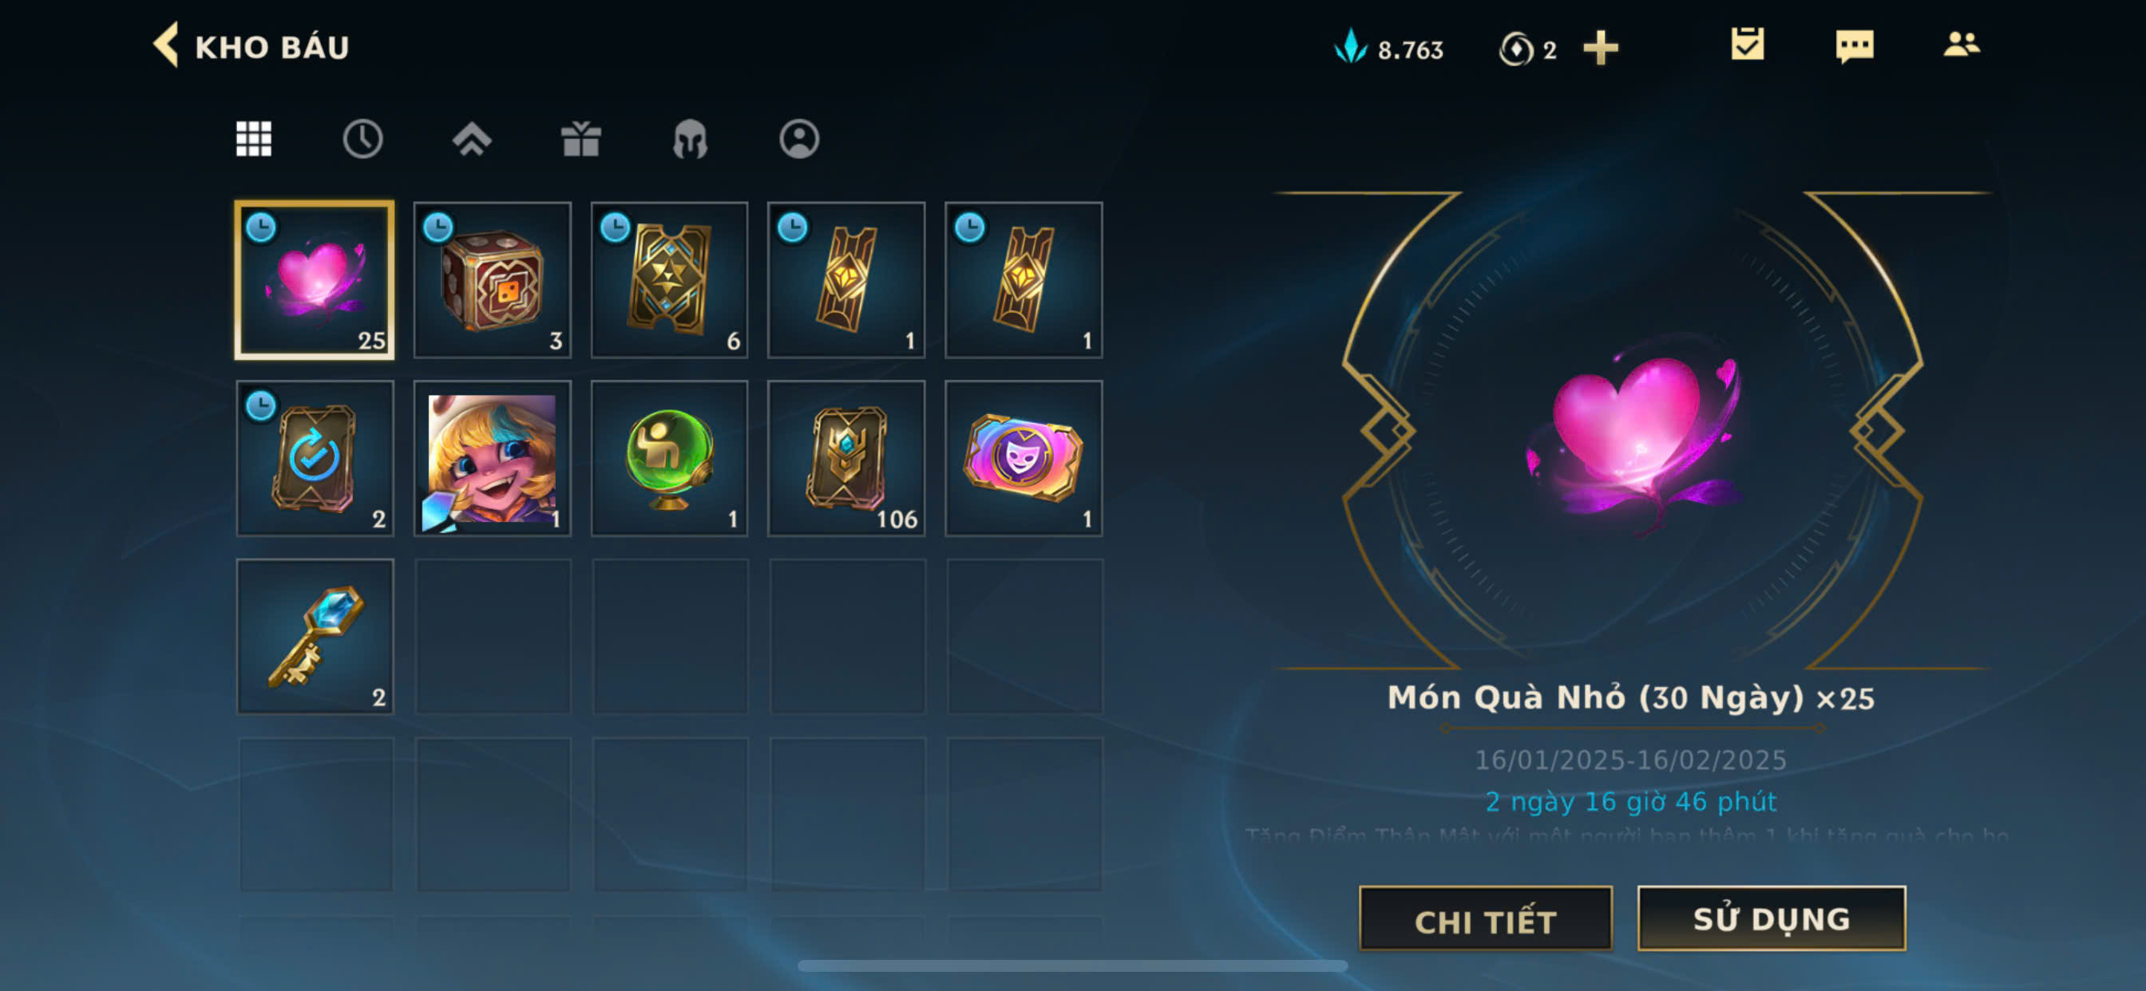Select the pink heart gift item
Image resolution: width=2146 pixels, height=991 pixels.
pos(315,280)
